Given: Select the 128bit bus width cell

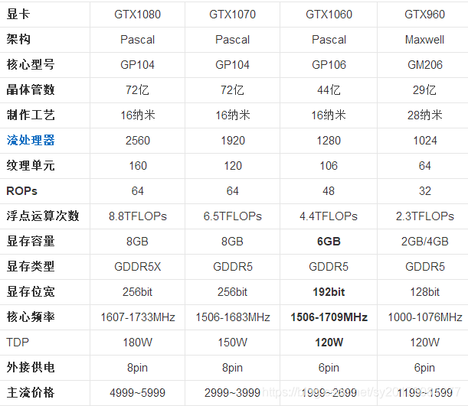Looking at the screenshot, I should [424, 292].
